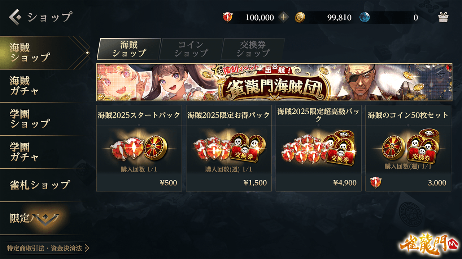Go back using the arrow beside ショップ
This screenshot has height=259, width=462.
click(x=16, y=17)
